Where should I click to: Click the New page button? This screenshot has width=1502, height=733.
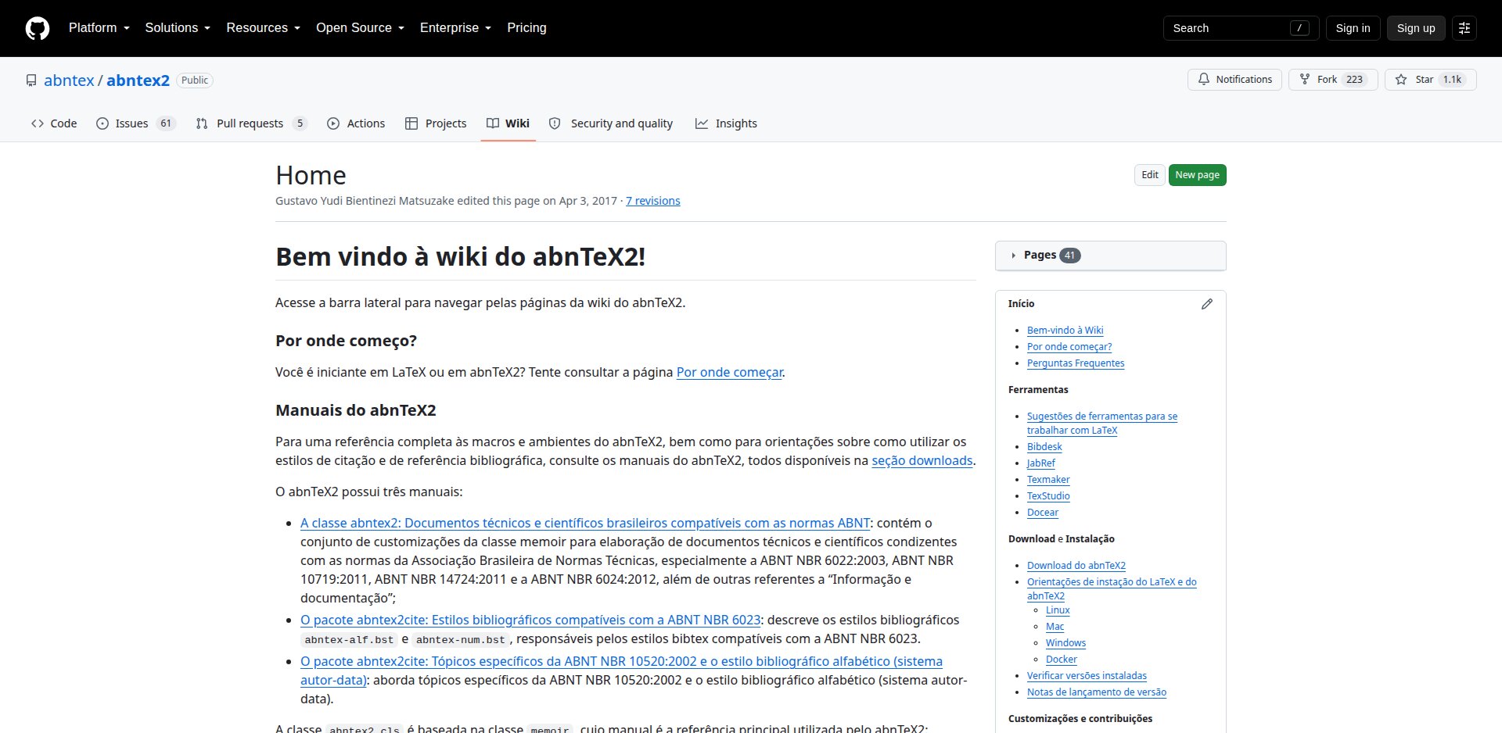pos(1197,175)
